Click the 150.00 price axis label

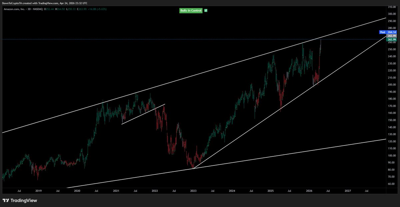tap(392, 120)
